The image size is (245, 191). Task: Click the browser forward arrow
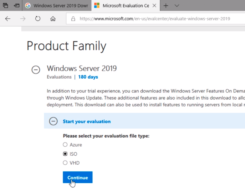tap(23, 19)
